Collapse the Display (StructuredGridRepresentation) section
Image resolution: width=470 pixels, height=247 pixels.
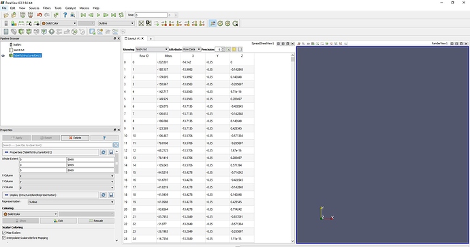point(50,194)
